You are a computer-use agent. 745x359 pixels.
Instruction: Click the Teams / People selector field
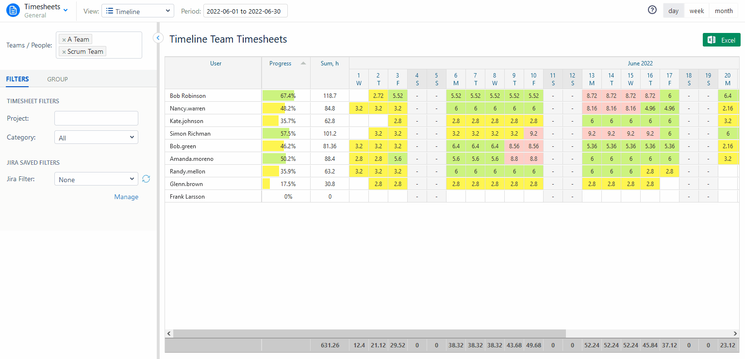tap(99, 45)
